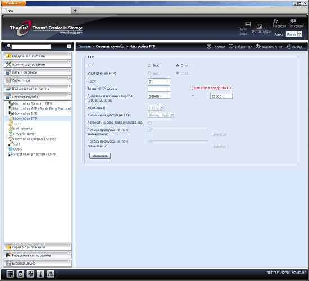Open Справка help
This screenshot has height=281, width=309.
(x=216, y=47)
